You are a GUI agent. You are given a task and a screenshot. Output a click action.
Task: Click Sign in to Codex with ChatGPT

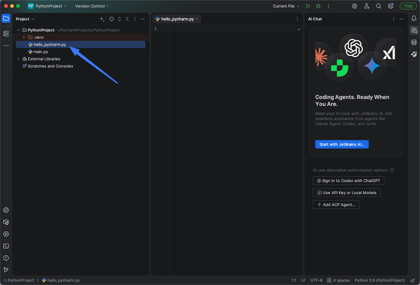(348, 181)
